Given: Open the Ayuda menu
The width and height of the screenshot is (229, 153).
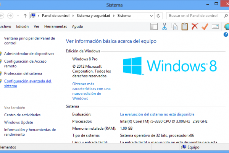Looking at the screenshot, I should click(x=77, y=27).
